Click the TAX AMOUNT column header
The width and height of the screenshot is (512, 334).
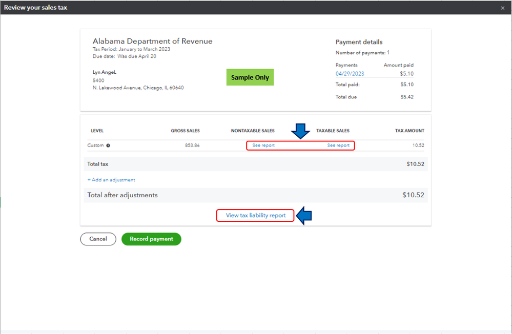point(409,131)
